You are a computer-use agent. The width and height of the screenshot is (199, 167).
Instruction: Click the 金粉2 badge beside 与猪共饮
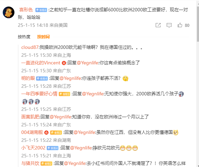pos(46,164)
